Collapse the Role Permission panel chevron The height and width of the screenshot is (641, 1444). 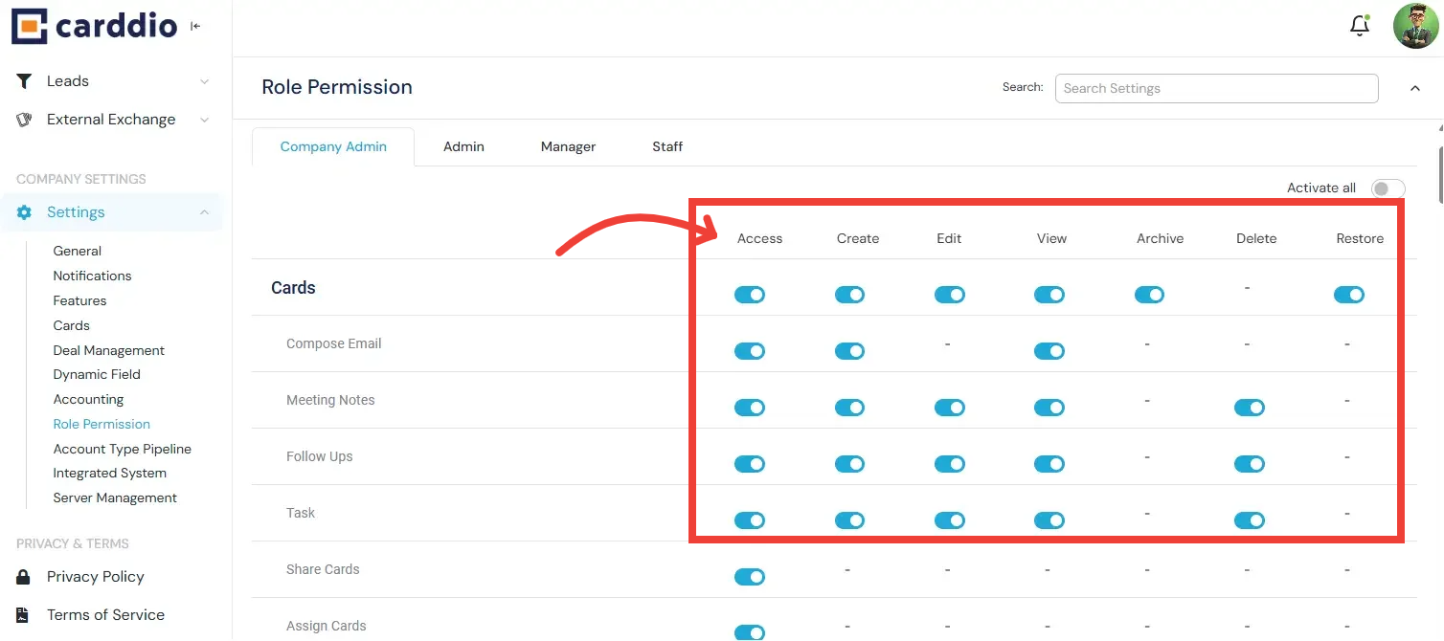(x=1415, y=87)
